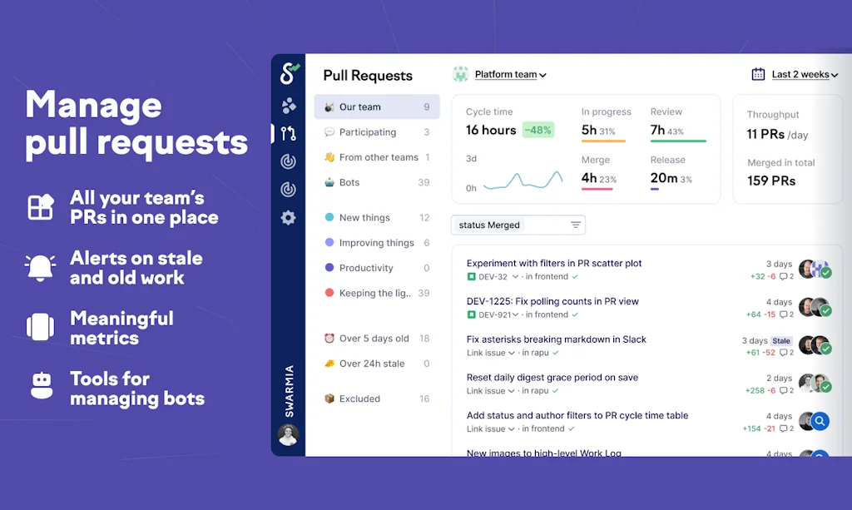Open PR Reset daily digest grace period on save
852x510 pixels.
click(552, 377)
